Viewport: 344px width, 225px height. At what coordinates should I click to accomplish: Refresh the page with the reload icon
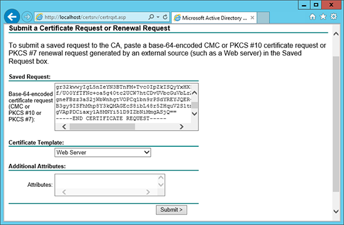pos(165,17)
